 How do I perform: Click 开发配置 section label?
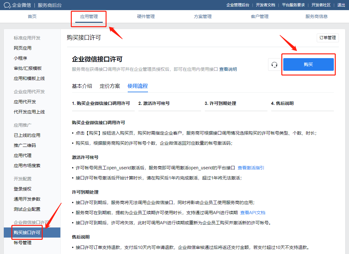22,179
